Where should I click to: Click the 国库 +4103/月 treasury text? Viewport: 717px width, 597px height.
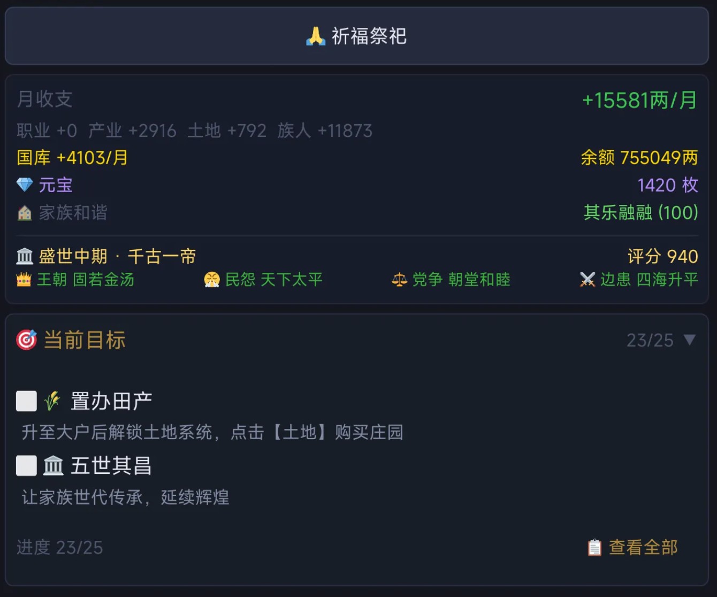point(72,158)
